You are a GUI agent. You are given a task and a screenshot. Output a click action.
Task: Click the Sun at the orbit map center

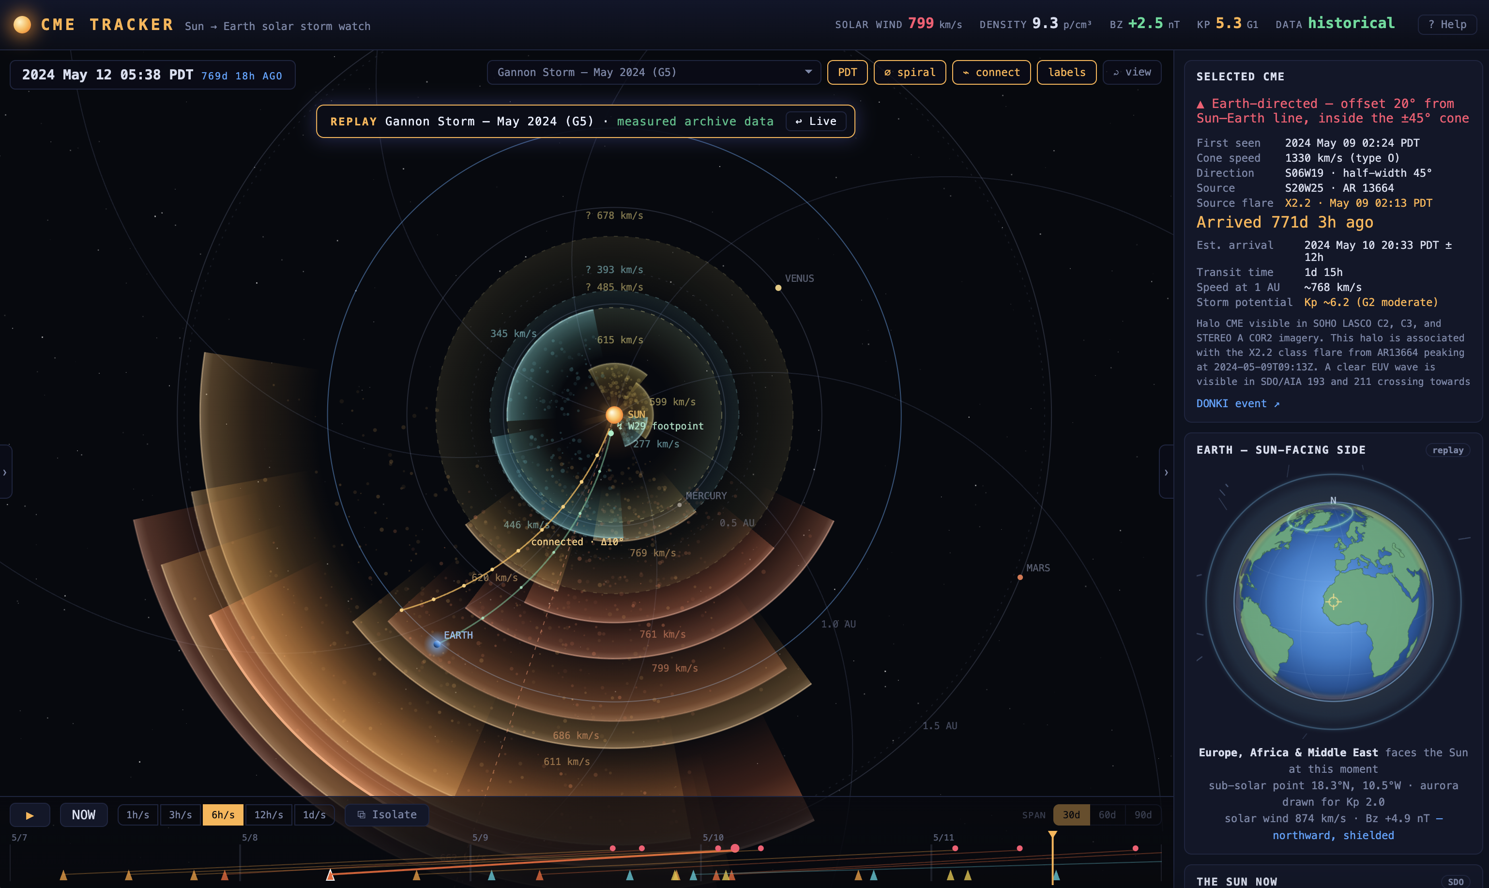coord(614,414)
